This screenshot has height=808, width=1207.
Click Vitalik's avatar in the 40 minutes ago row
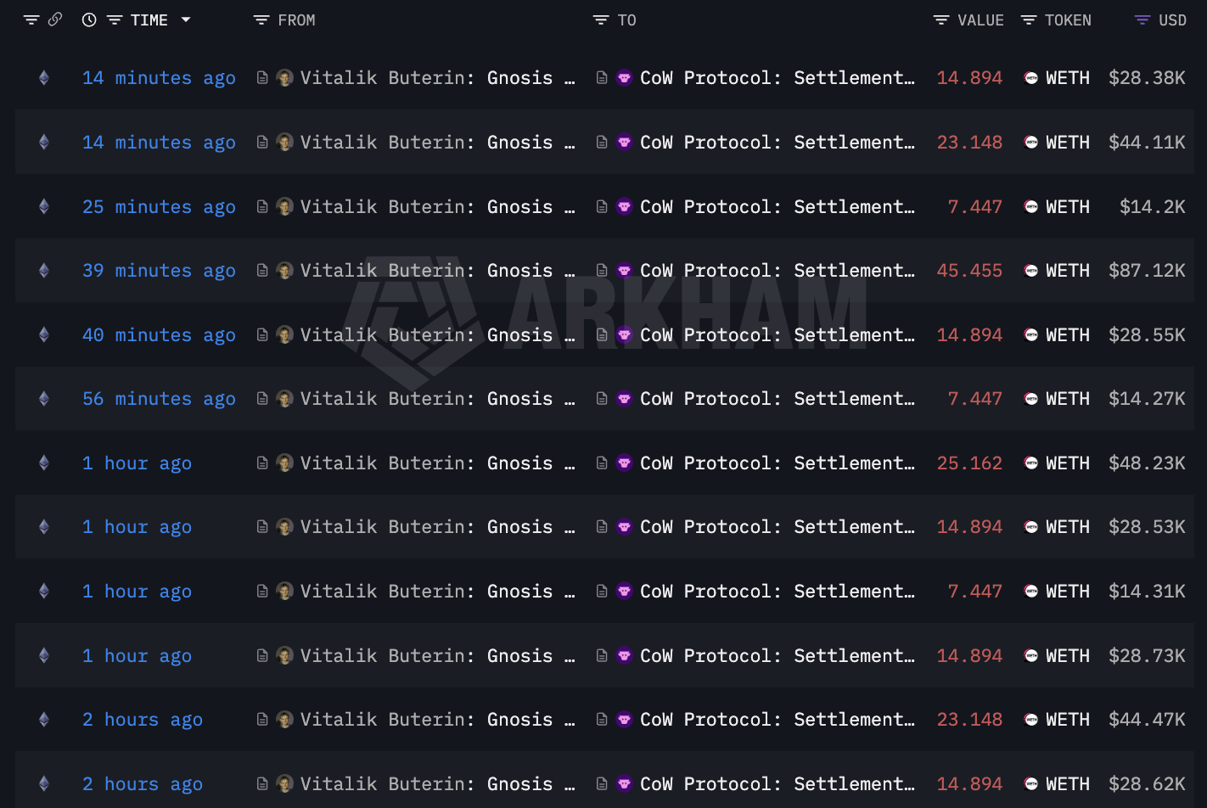285,335
